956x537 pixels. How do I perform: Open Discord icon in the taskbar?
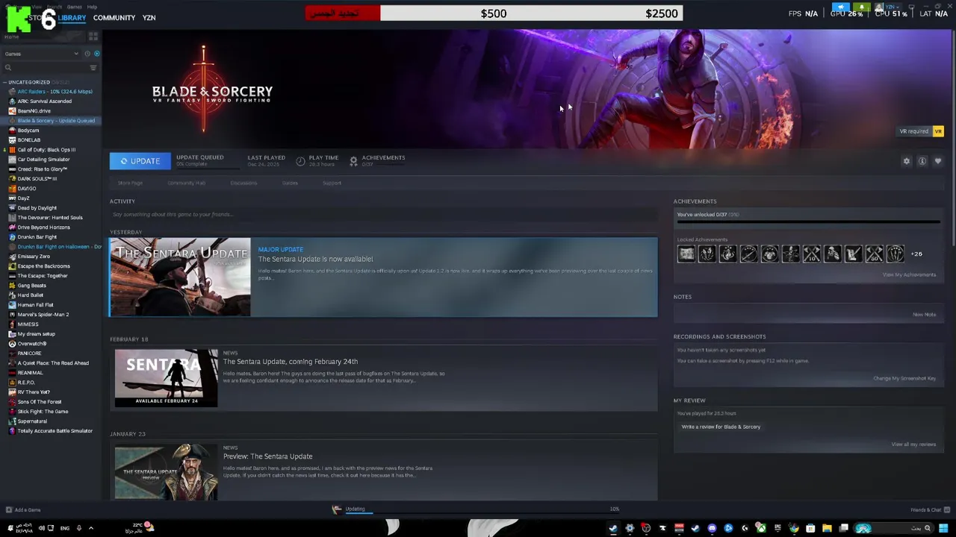coord(712,528)
